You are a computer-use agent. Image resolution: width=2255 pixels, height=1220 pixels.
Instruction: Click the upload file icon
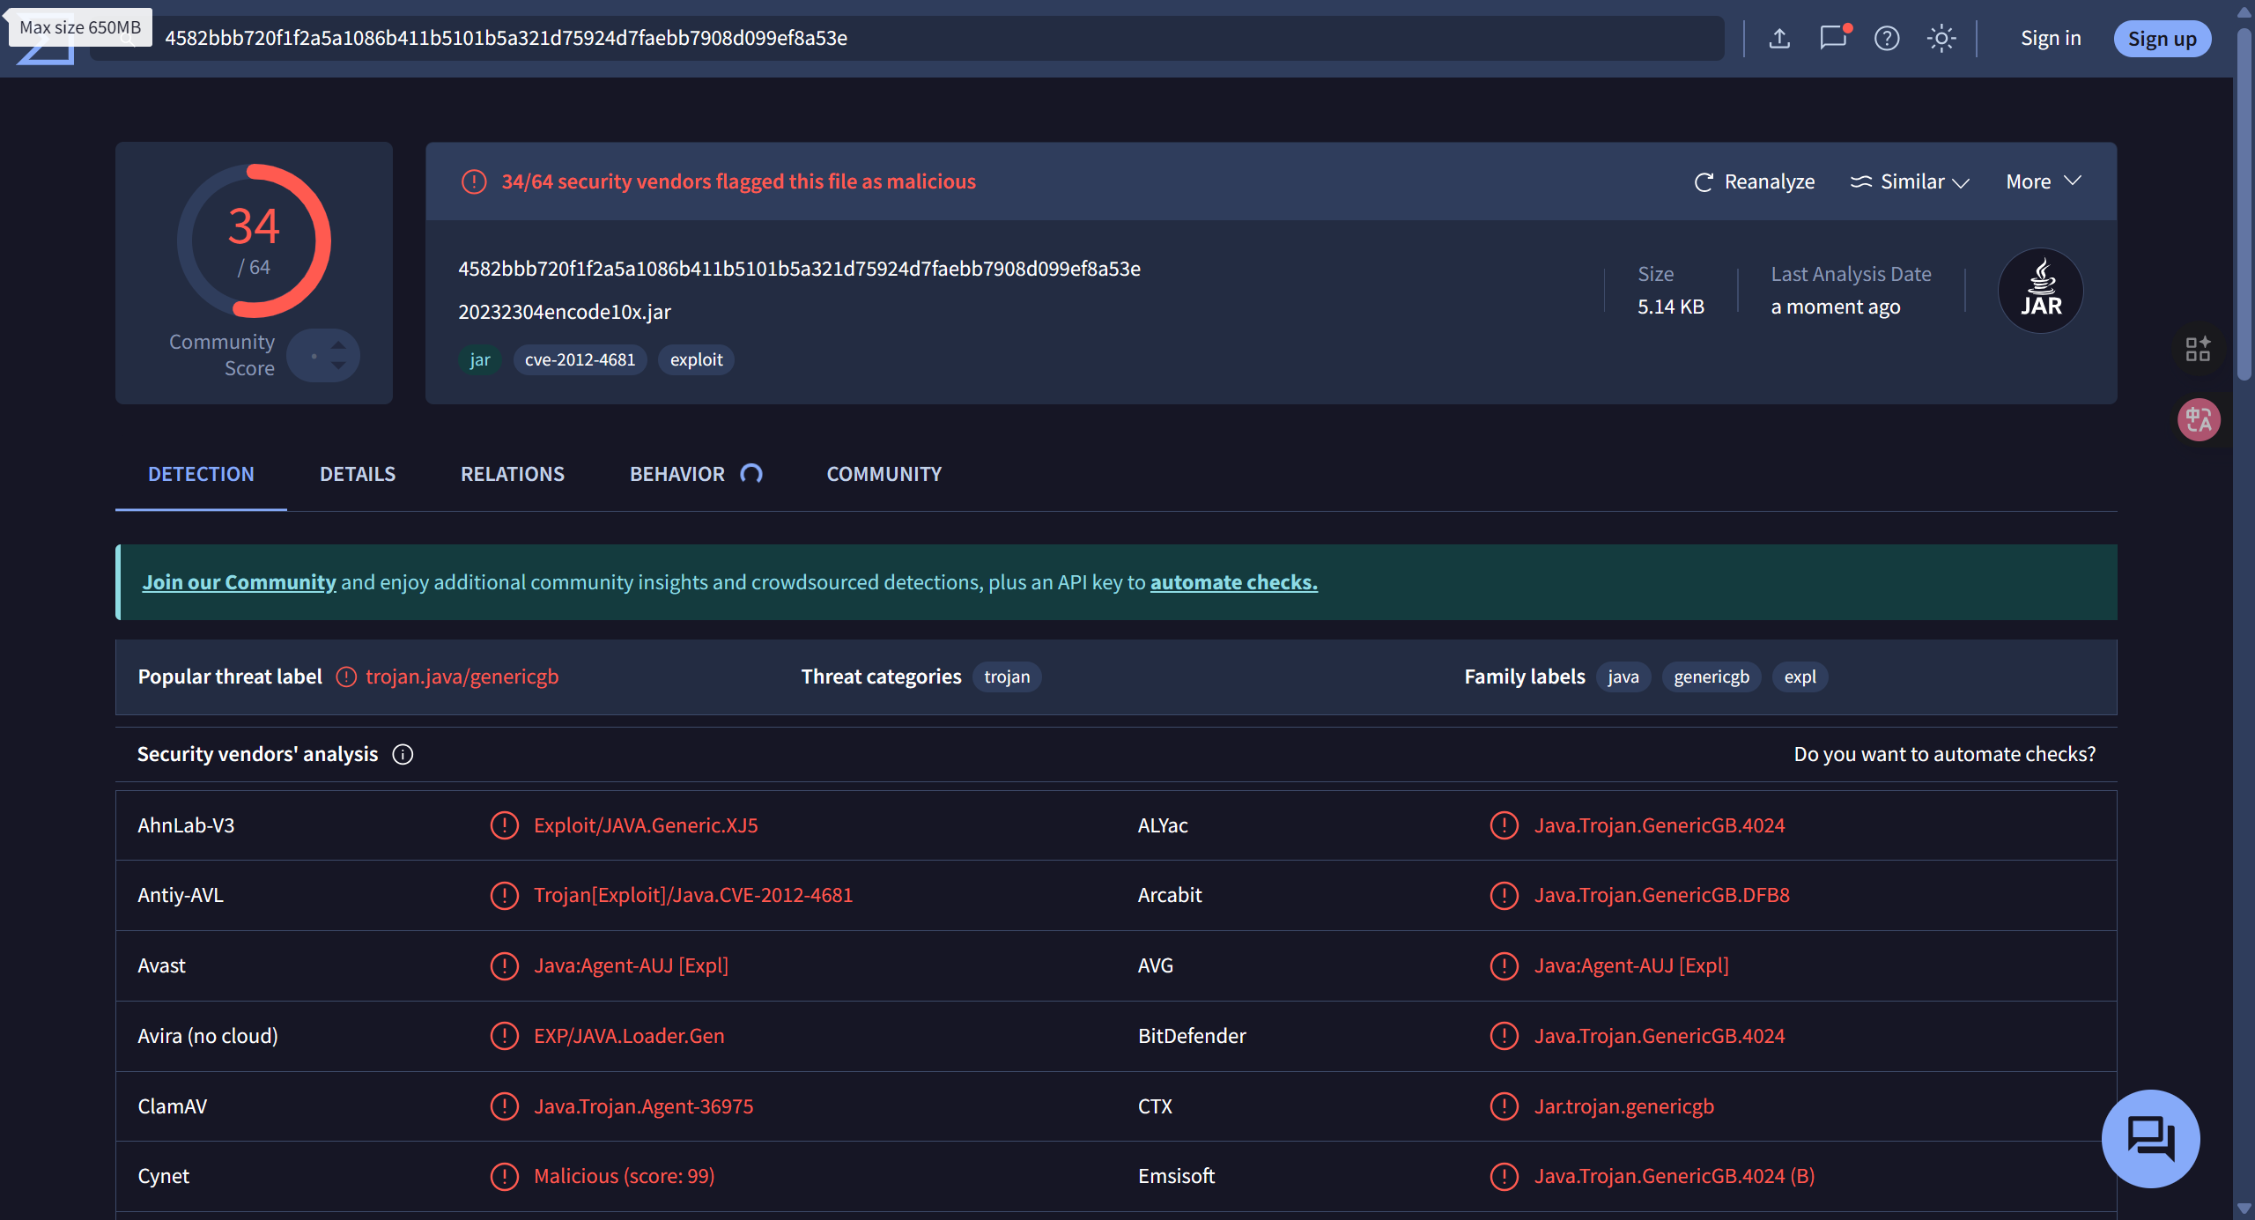1779,38
